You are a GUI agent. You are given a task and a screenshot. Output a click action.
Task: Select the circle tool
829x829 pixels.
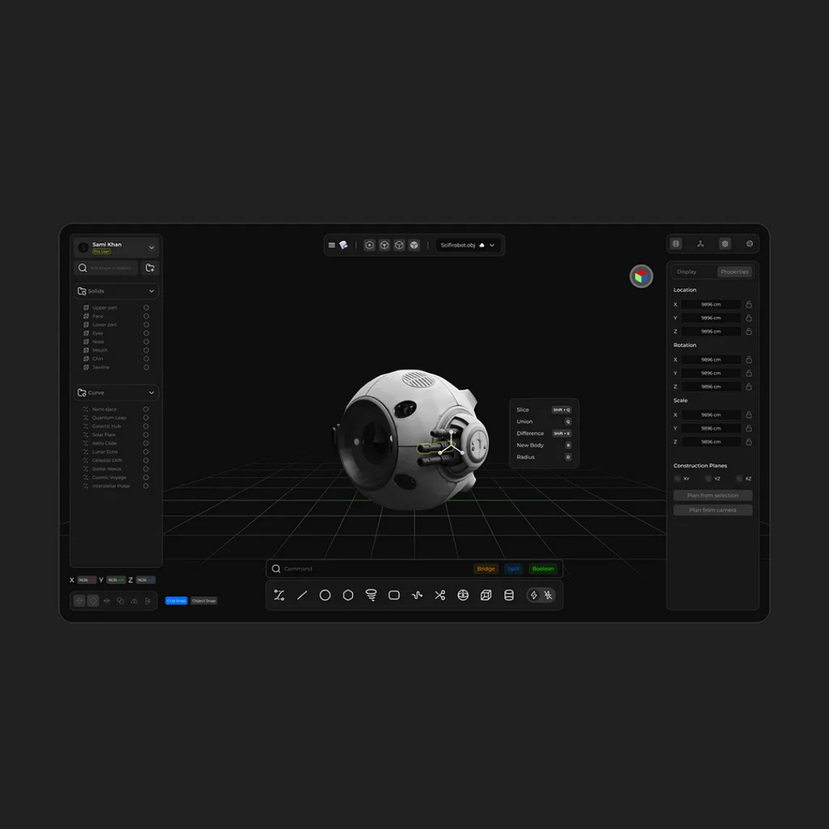pos(326,595)
